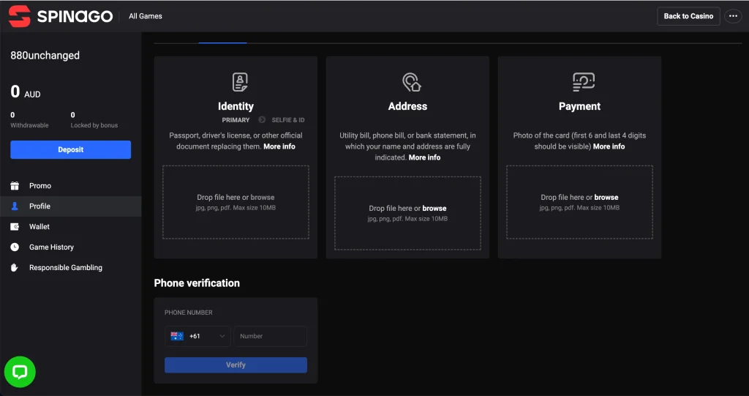Image resolution: width=749 pixels, height=396 pixels.
Task: Click the Payment file drop zone
Action: click(579, 202)
